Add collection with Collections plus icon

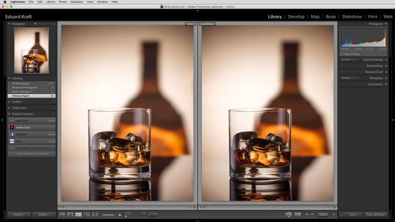click(54, 108)
